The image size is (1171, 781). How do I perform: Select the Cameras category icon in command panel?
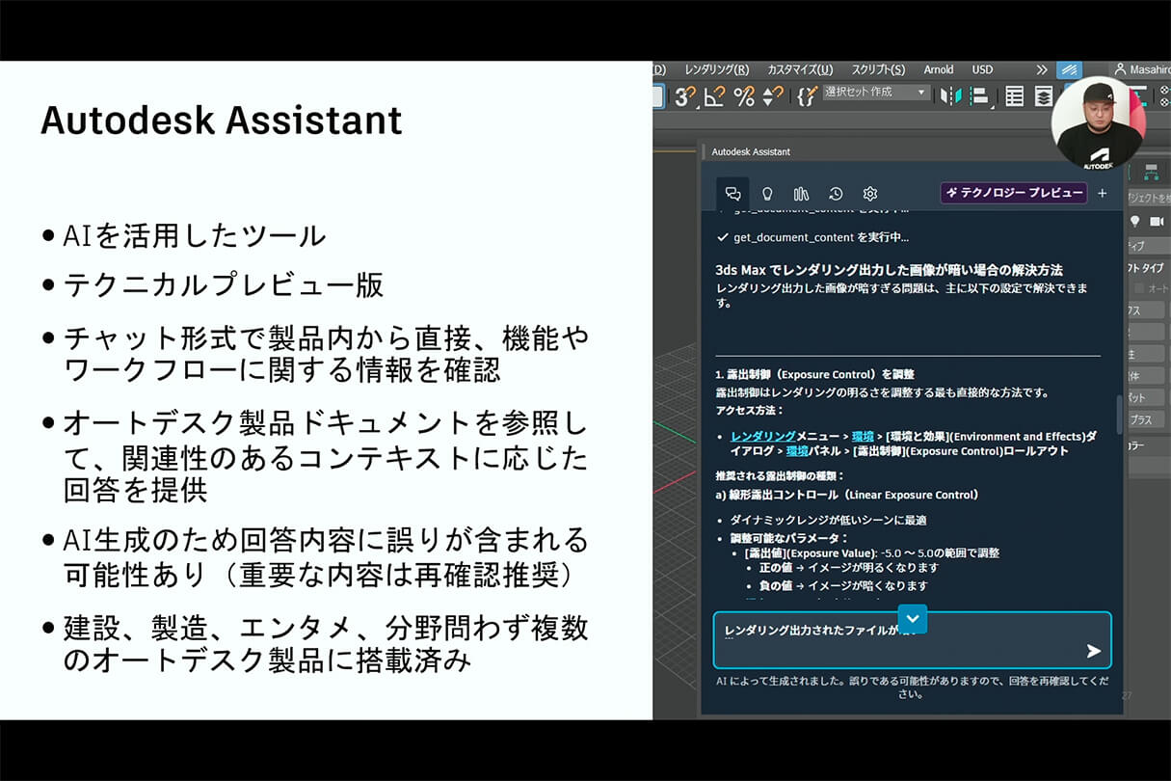coord(1157,221)
